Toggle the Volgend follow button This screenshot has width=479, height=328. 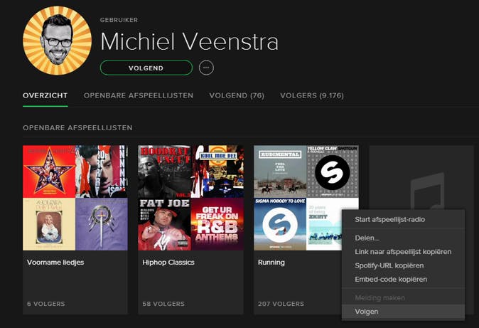[146, 68]
